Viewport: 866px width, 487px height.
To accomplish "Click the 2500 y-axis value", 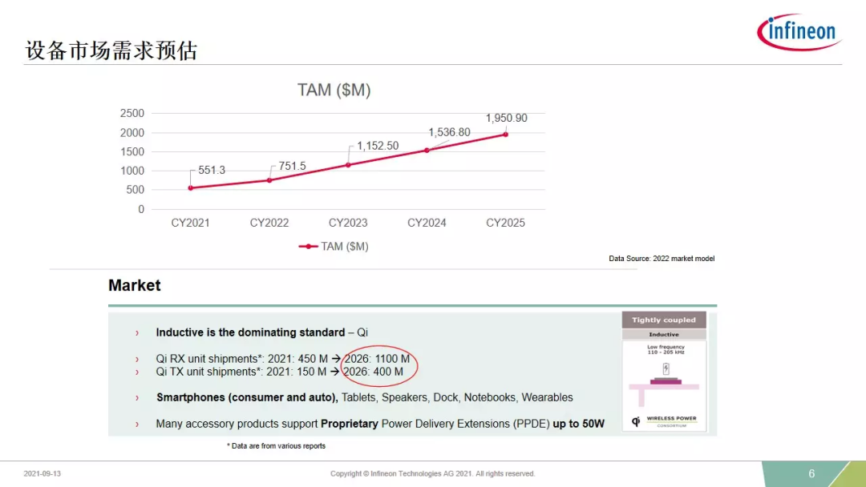I will [132, 113].
